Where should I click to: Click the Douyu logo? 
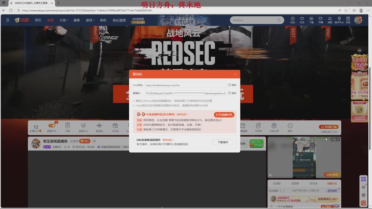coord(21,20)
